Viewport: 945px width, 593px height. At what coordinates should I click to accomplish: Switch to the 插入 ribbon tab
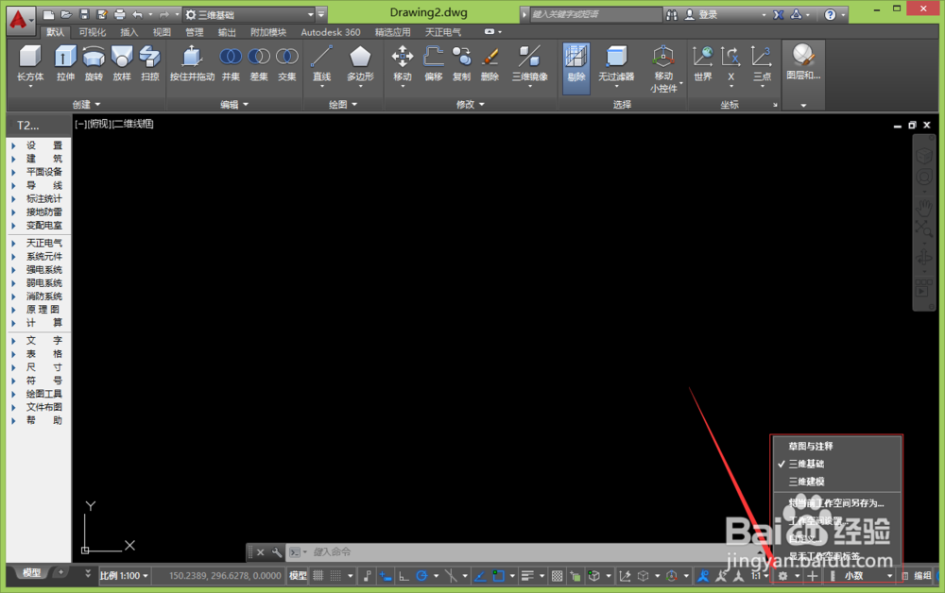pyautogui.click(x=129, y=32)
